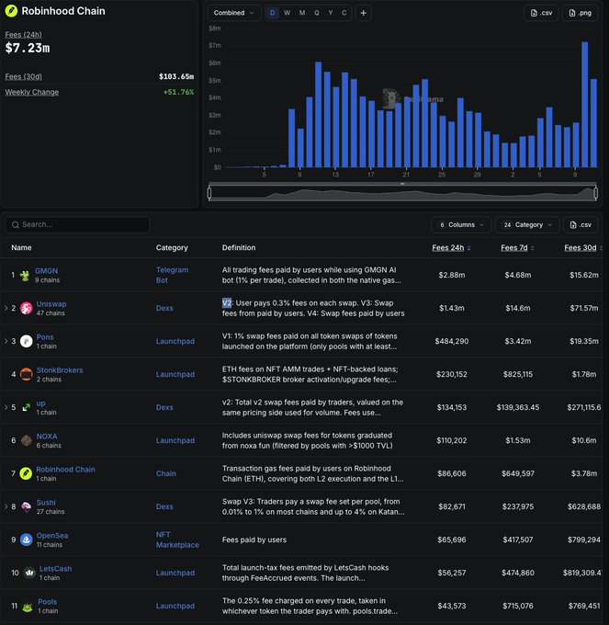This screenshot has height=625, width=609.
Task: Click the Fees (30d) label
Action: pos(24,76)
